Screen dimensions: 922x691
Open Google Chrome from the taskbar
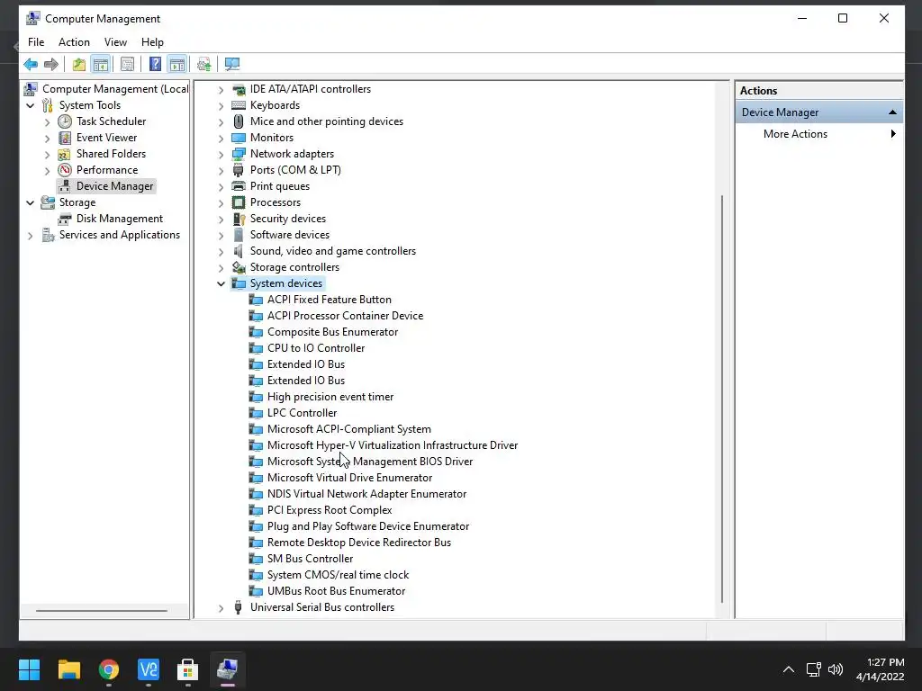(x=109, y=669)
